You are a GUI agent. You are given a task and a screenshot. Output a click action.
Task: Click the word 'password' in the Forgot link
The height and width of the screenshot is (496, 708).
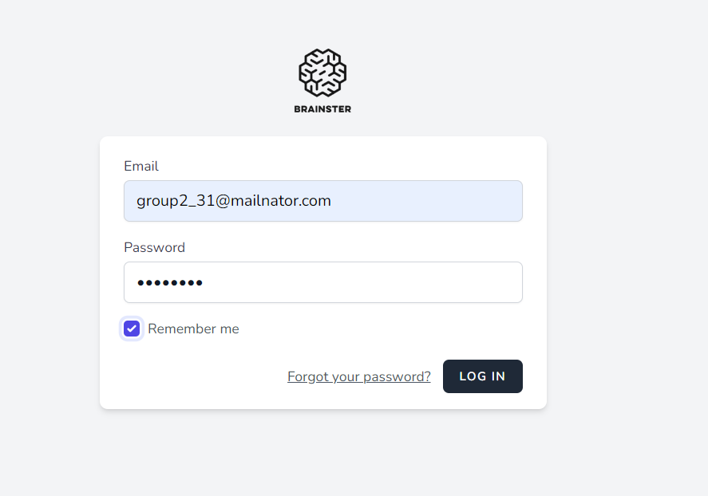click(397, 376)
